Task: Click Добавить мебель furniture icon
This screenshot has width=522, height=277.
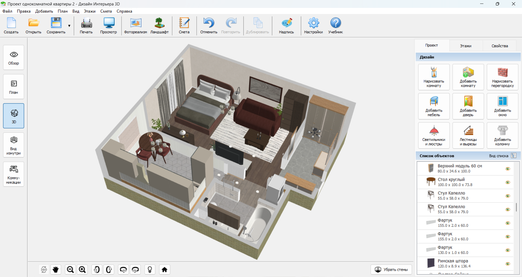Action: pos(434,106)
